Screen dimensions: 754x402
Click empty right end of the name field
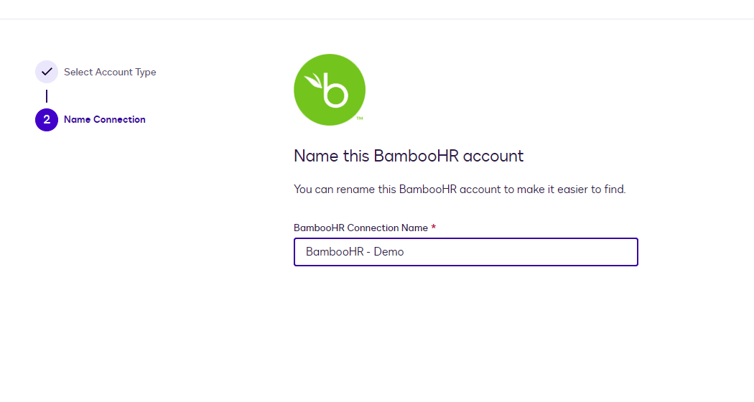pos(603,252)
